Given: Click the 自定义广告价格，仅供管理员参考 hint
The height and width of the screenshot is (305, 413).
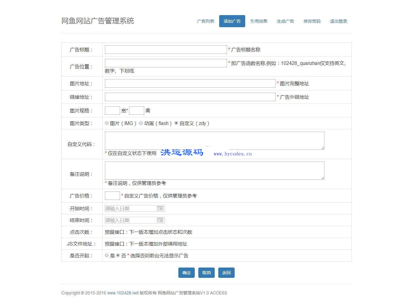Looking at the screenshot, I should click(161, 196).
